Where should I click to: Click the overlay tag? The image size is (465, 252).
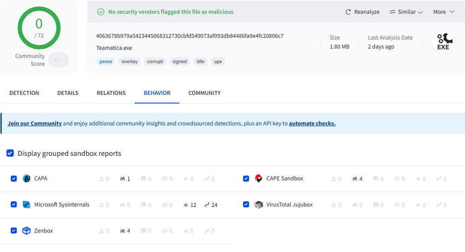point(130,61)
